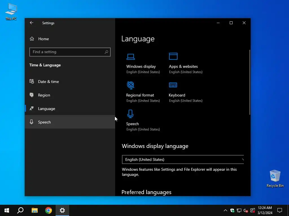Click the Regional format tile label

click(140, 95)
